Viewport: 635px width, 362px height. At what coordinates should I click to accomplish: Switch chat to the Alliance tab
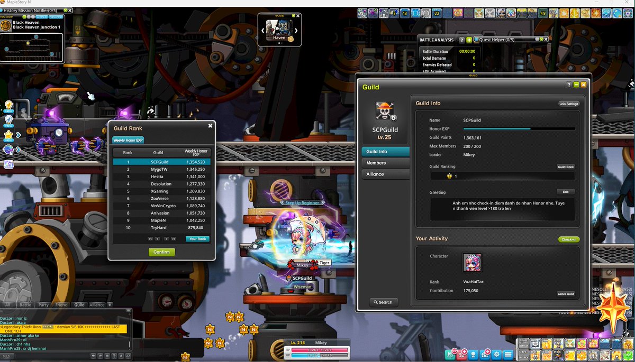[x=97, y=305]
